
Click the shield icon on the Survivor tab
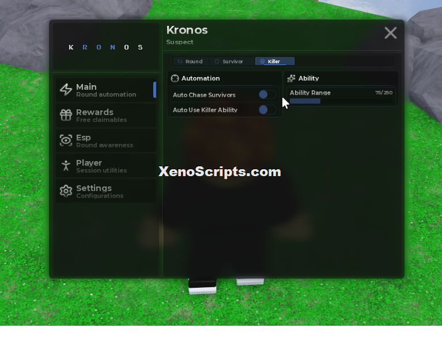[217, 62]
